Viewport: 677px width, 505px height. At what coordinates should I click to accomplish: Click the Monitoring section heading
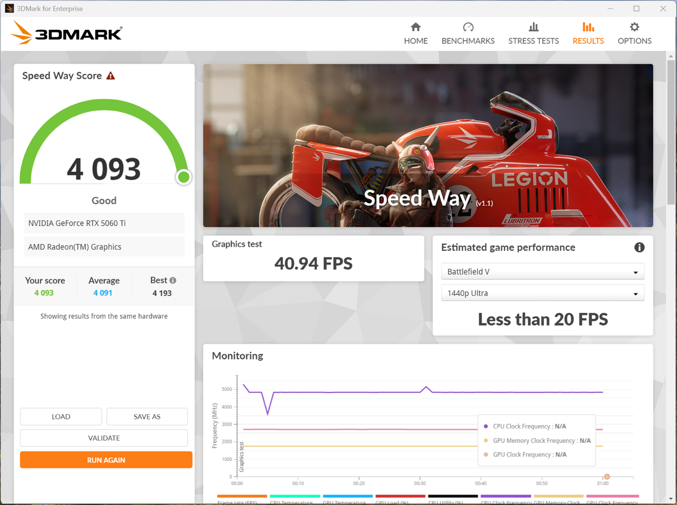[x=237, y=356]
